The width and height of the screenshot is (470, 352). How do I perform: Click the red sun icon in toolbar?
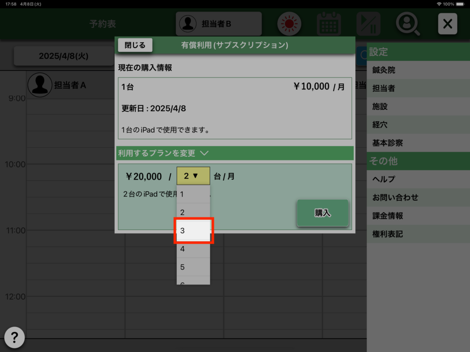[x=289, y=23]
